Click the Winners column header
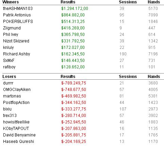 pos(11,2)
